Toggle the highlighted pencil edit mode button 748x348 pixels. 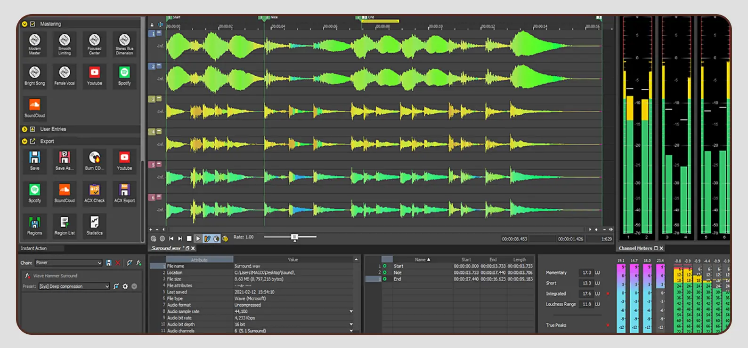[x=207, y=239]
